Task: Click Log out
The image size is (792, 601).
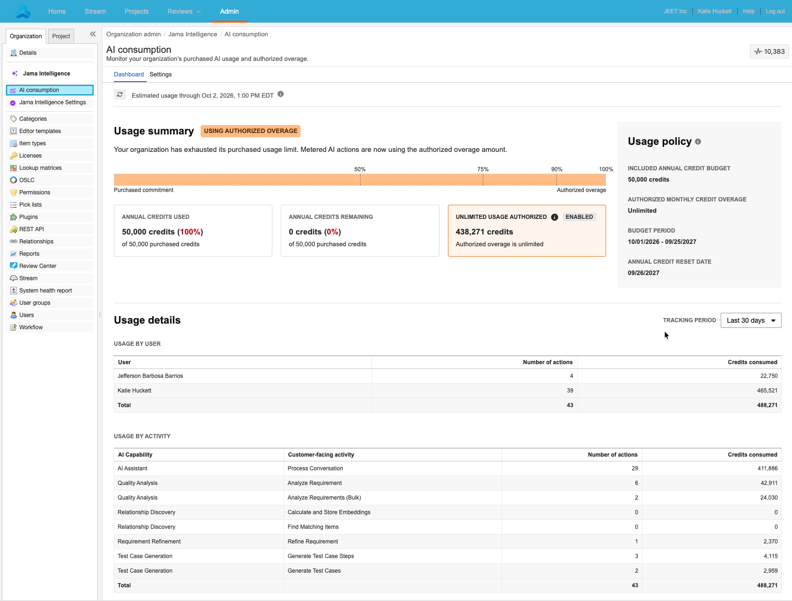Action: (775, 11)
